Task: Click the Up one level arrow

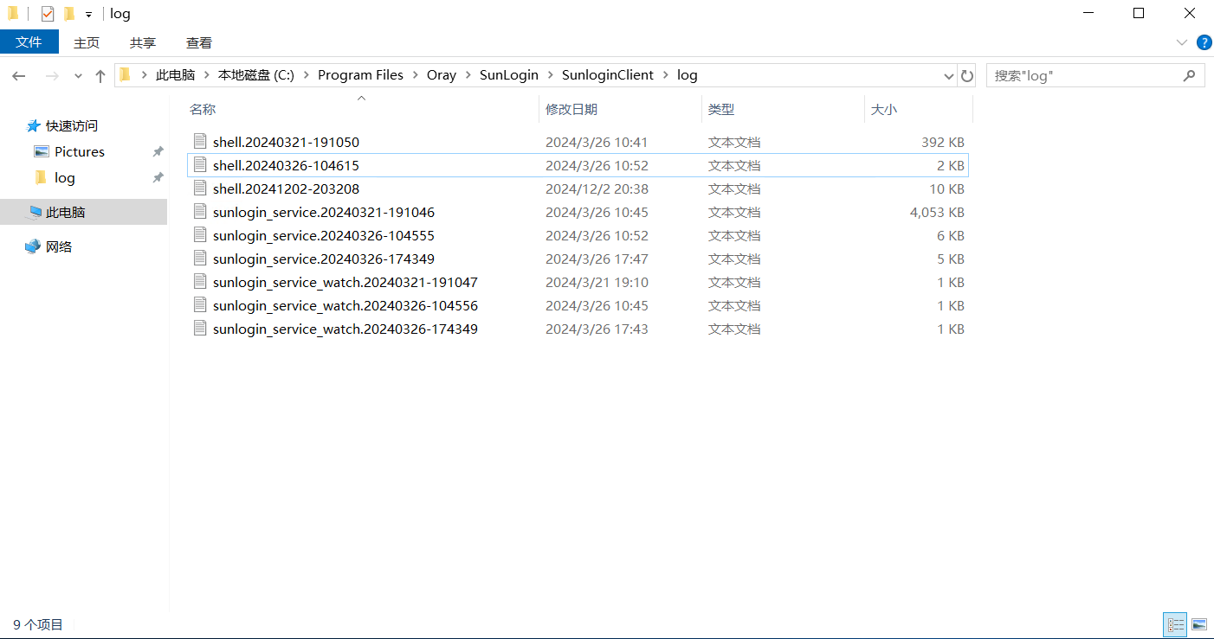Action: (x=100, y=76)
